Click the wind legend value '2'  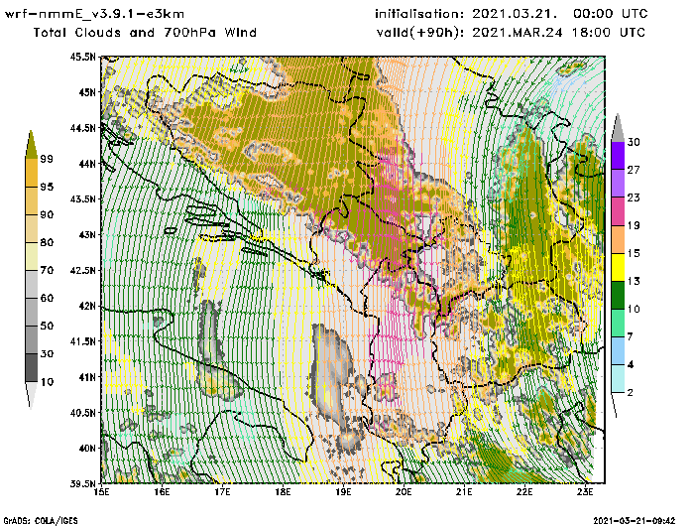pyautogui.click(x=631, y=393)
